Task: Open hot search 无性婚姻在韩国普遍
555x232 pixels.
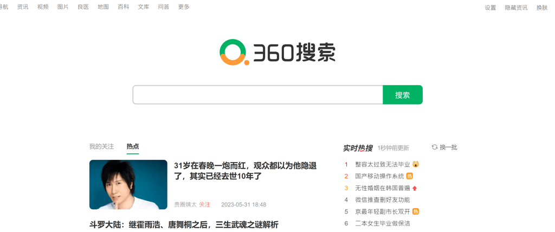Action: tap(383, 188)
